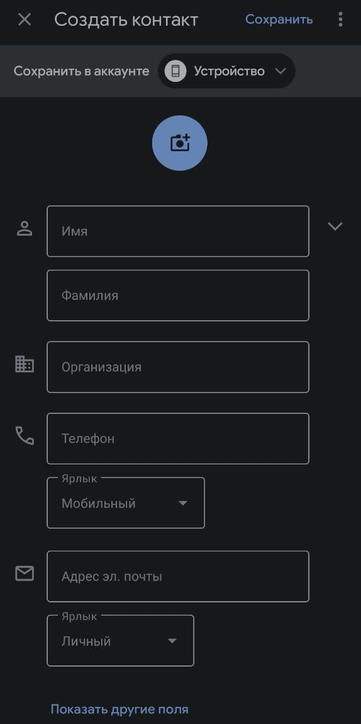This screenshot has height=724, width=361.
Task: Open the Устройство account dropdown
Action: [x=226, y=71]
